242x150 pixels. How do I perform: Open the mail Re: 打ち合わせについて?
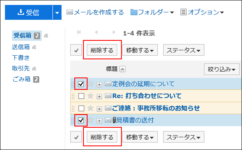[147, 96]
